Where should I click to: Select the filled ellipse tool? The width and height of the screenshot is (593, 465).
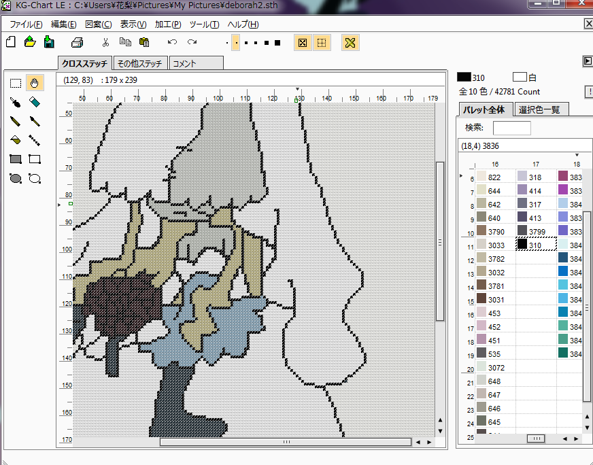pyautogui.click(x=16, y=178)
